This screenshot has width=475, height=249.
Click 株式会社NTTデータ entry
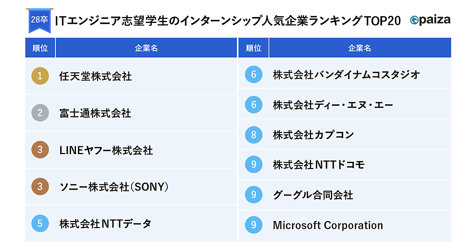[105, 224]
